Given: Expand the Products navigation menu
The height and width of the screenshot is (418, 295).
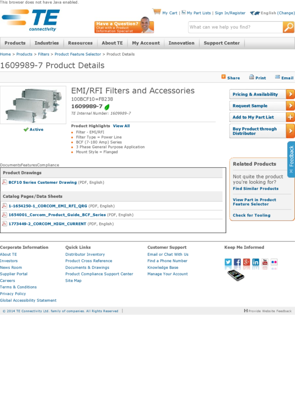Looking at the screenshot, I should 15,43.
